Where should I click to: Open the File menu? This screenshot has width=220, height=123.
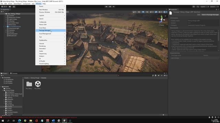2,4
